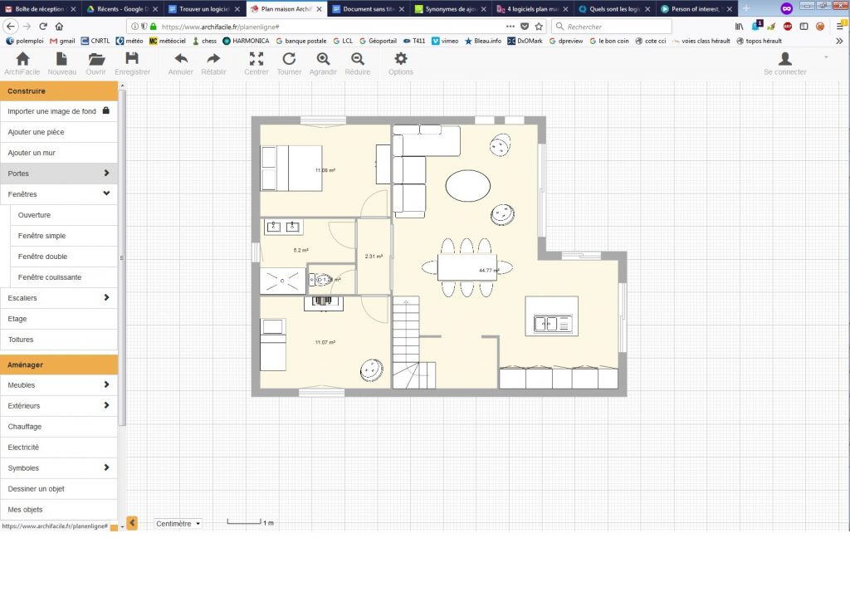Click the ArchiFacile home icon
Screen dimensions: 850x592
pos(22,59)
